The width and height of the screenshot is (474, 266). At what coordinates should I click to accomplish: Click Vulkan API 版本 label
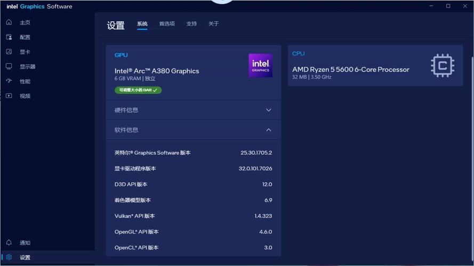[x=134, y=216]
